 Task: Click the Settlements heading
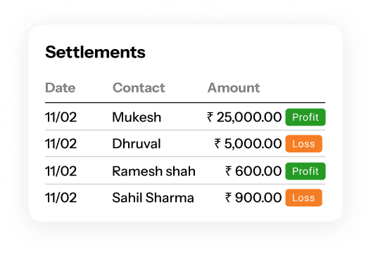point(95,52)
